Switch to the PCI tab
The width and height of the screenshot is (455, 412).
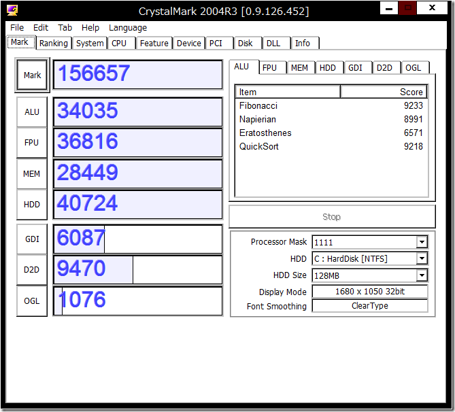coord(219,44)
